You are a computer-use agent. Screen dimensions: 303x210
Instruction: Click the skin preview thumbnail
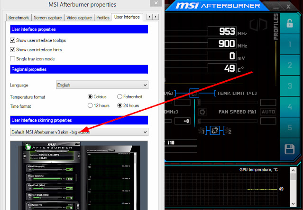click(79, 175)
